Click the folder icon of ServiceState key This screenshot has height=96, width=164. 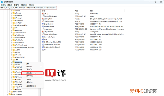pos(12,92)
